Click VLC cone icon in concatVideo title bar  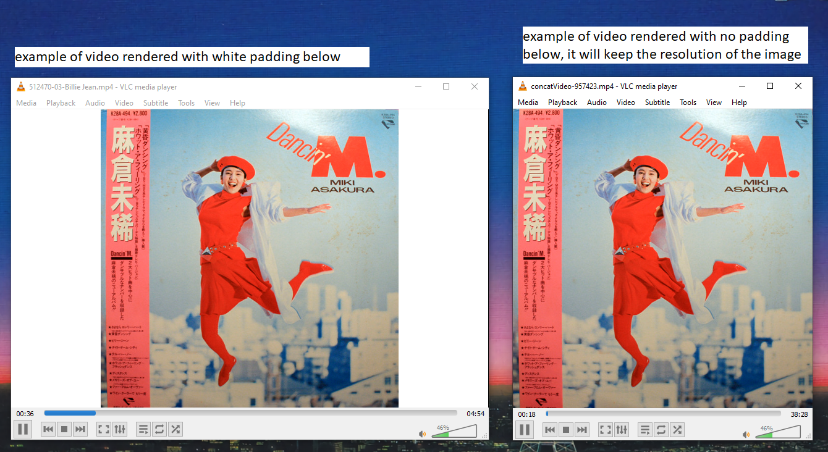coord(523,86)
